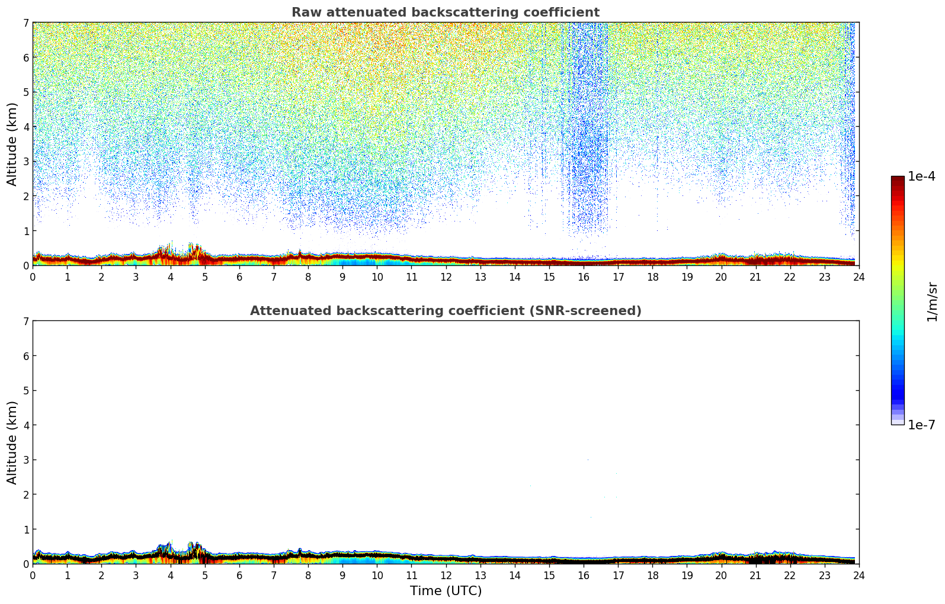Click hour 16 tick on top plot
This screenshot has height=604, width=945.
[x=584, y=277]
